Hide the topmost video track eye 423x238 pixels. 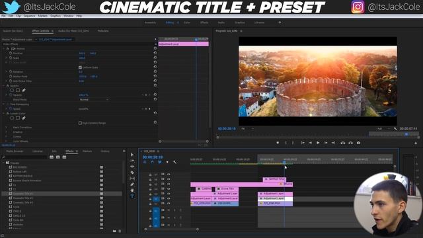169,175
